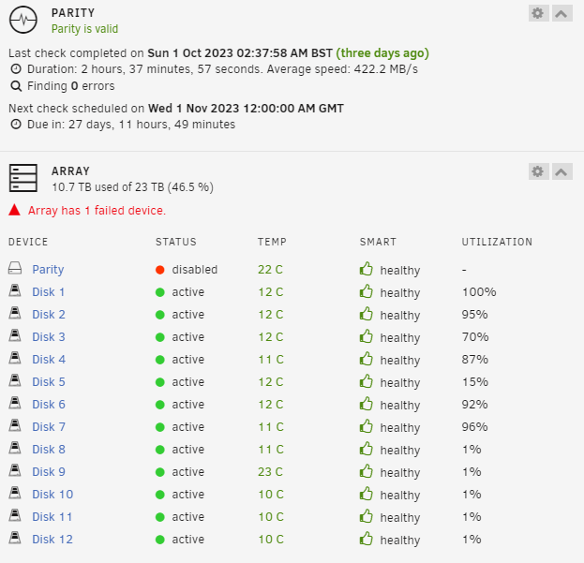The width and height of the screenshot is (584, 563).
Task: Click the 70% utilization value
Action: (x=475, y=337)
